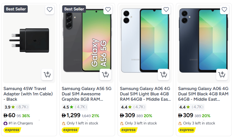This screenshot has width=234, height=139.
Task: Save Black Galaxy A06 to wishlist
Action: click(224, 10)
